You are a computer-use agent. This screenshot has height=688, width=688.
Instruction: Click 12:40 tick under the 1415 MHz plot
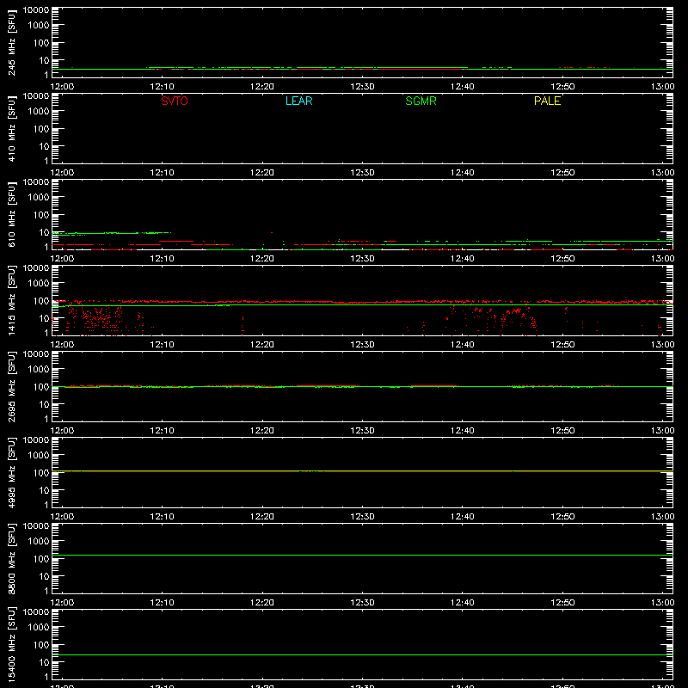pyautogui.click(x=463, y=345)
